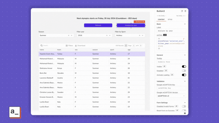Open the table Filters option
Viewport: 219px width, 123px height.
pos(69,46)
